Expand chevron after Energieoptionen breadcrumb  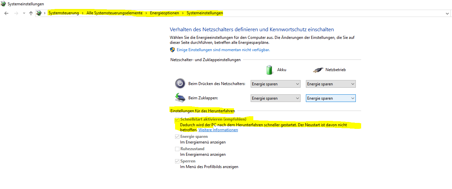pos(183,13)
